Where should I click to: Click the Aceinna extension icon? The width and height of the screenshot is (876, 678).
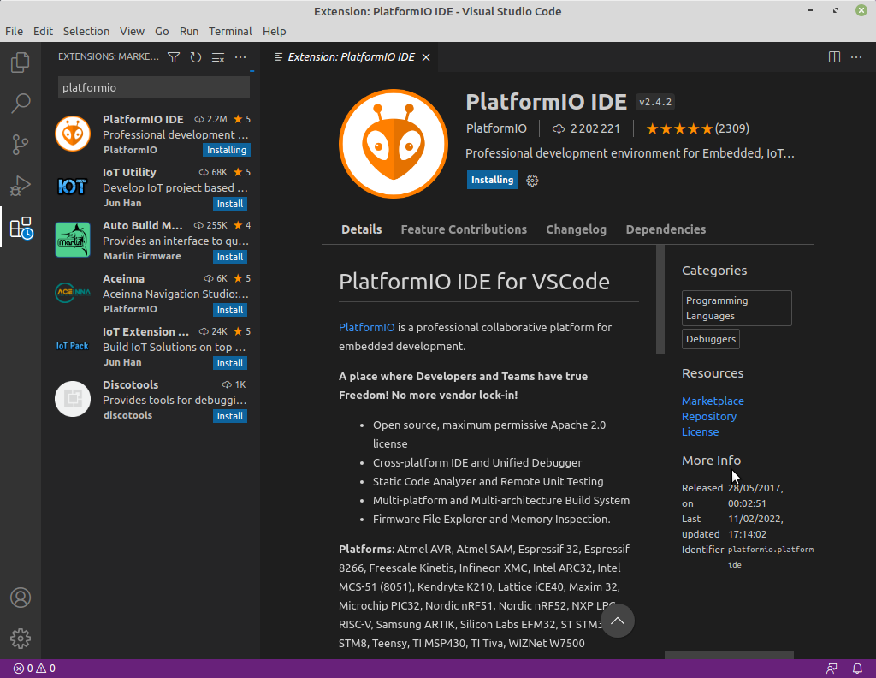(x=73, y=292)
